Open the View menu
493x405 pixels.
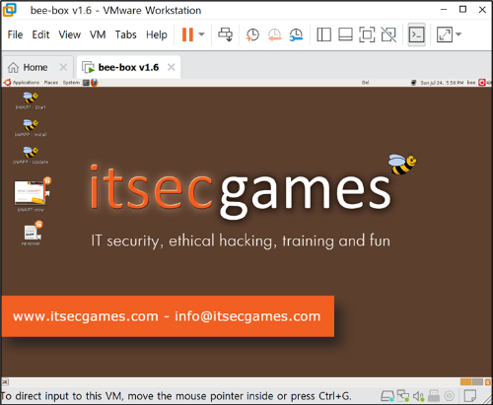[x=70, y=34]
